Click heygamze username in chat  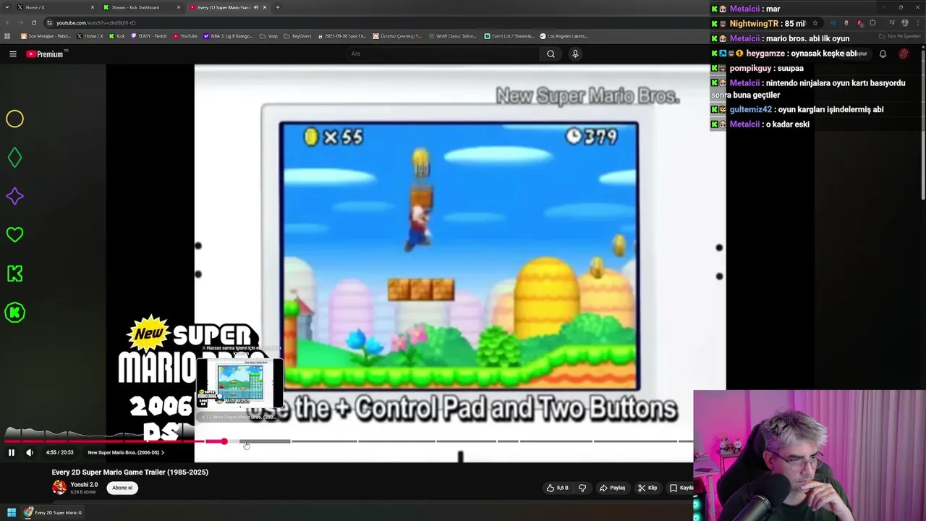765,54
